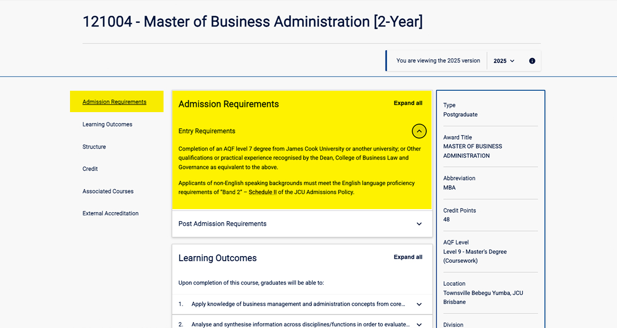This screenshot has width=617, height=328.
Task: Click the Postgraduate type value
Action: (460, 115)
